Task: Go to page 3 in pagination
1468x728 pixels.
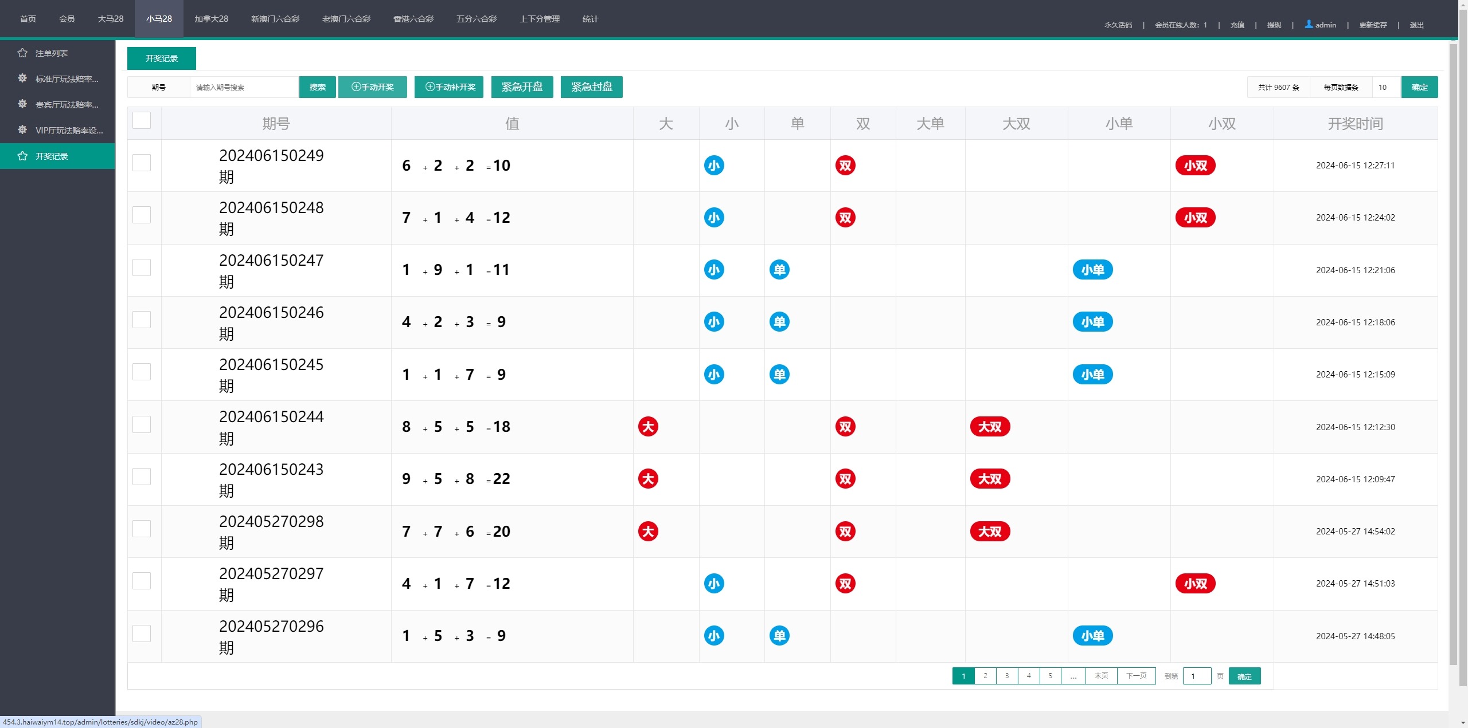Action: pos(1007,676)
